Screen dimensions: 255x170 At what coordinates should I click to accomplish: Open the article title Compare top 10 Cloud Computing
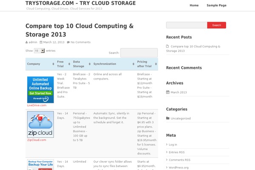point(79,30)
